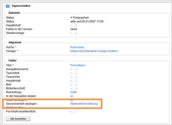Click the keine value for Fehler in der Version
This screenshot has height=125, width=172.
coord(74,29)
